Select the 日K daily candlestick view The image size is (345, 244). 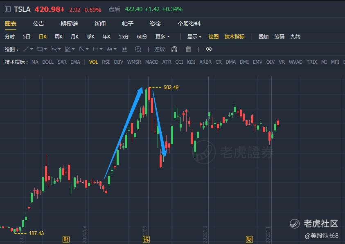(x=43, y=36)
